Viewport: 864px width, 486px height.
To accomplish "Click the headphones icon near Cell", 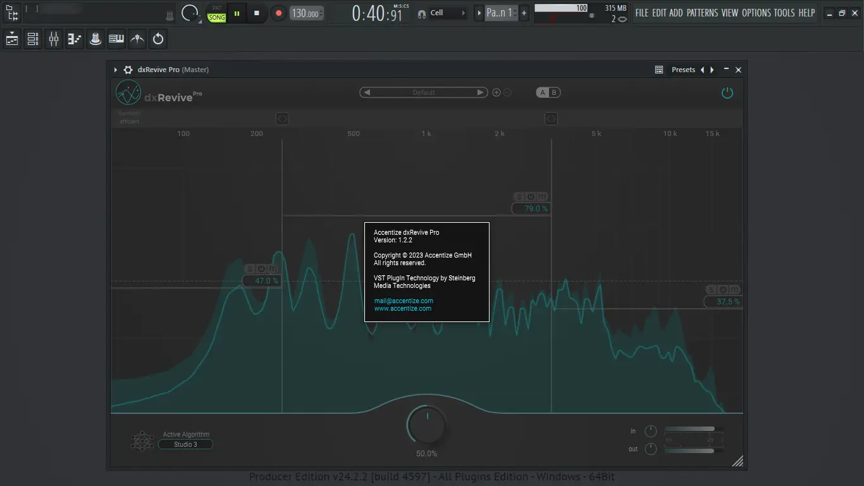I will [x=422, y=13].
